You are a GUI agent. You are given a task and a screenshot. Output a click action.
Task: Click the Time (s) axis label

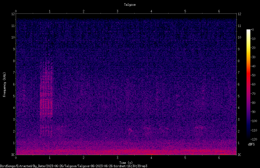pos(126,163)
